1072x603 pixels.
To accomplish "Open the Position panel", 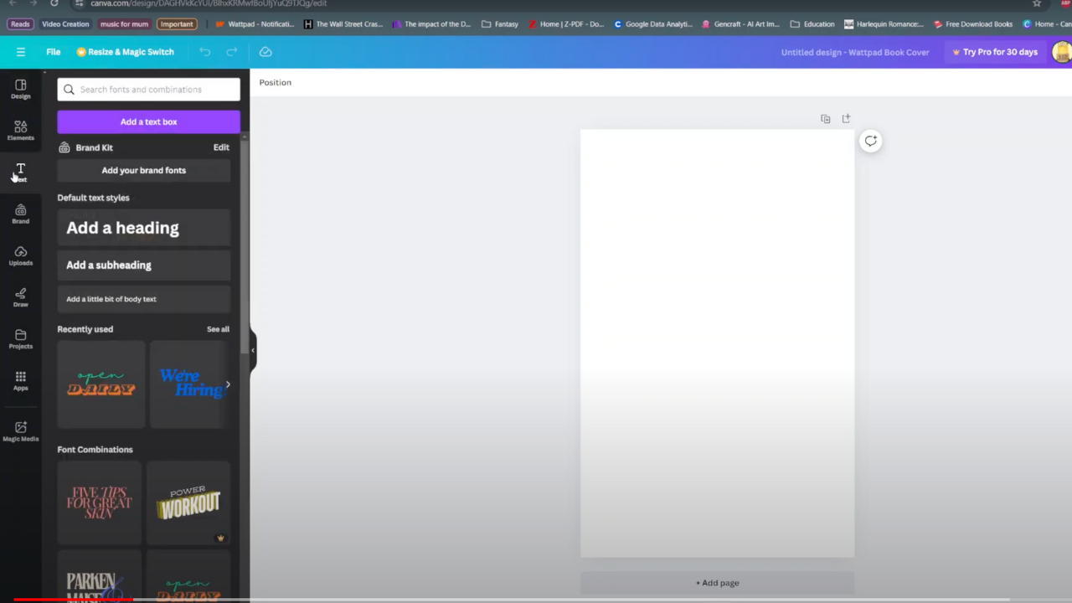I will (x=275, y=82).
